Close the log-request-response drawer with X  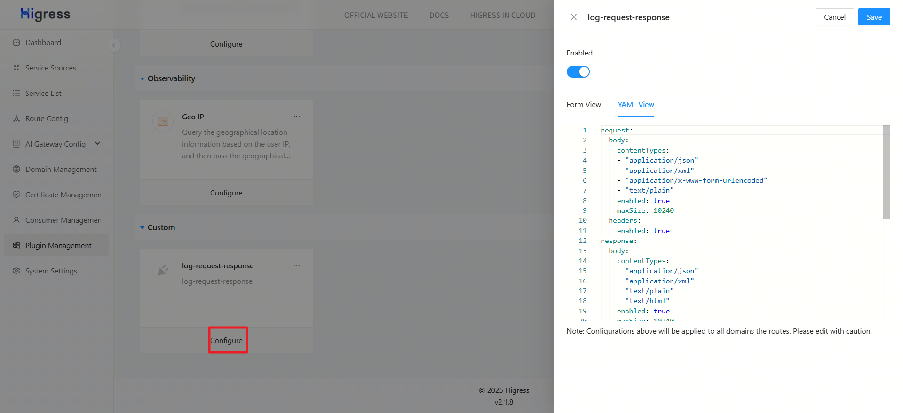point(574,17)
